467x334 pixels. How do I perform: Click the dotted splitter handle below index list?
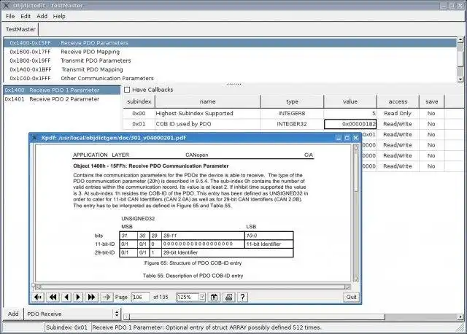pos(233,85)
